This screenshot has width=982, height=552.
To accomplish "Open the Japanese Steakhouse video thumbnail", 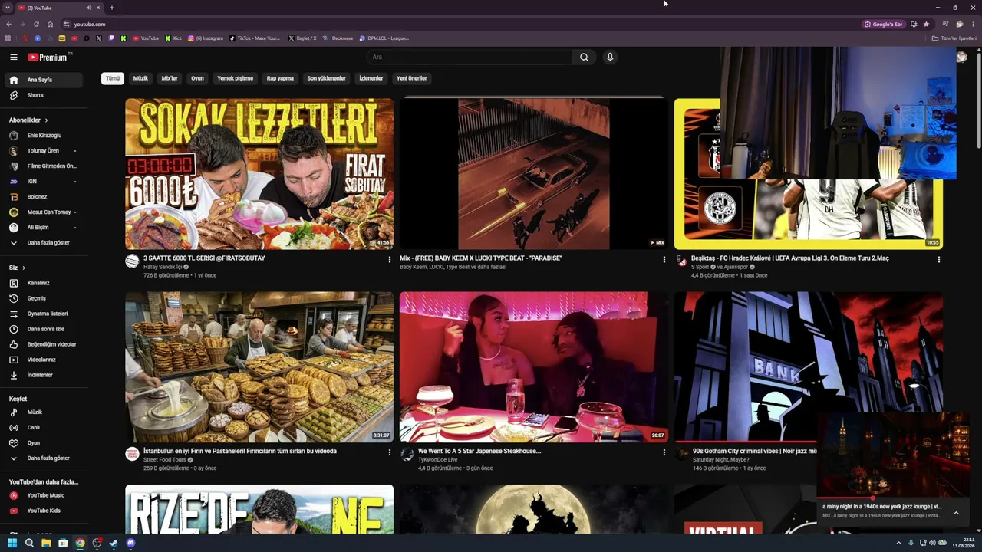I will click(x=533, y=366).
